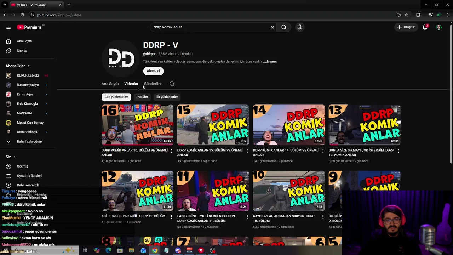The width and height of the screenshot is (453, 255).
Task: Expand channel description via ...devamı
Action: click(270, 61)
